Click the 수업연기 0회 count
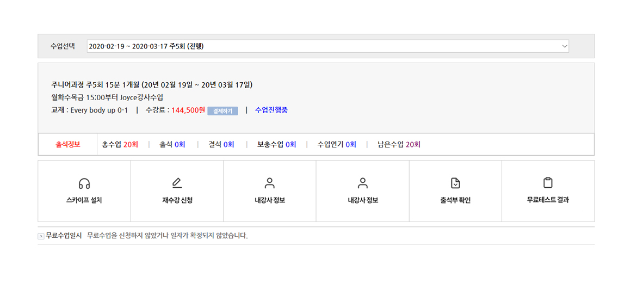 coord(337,145)
